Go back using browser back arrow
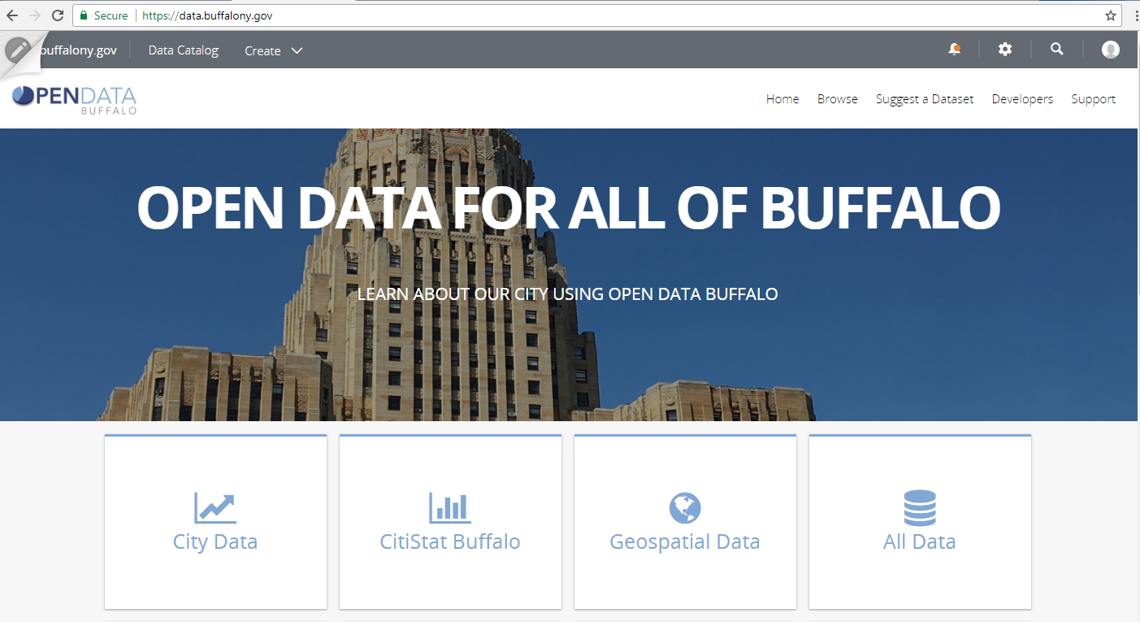The height and width of the screenshot is (622, 1140). [x=12, y=15]
